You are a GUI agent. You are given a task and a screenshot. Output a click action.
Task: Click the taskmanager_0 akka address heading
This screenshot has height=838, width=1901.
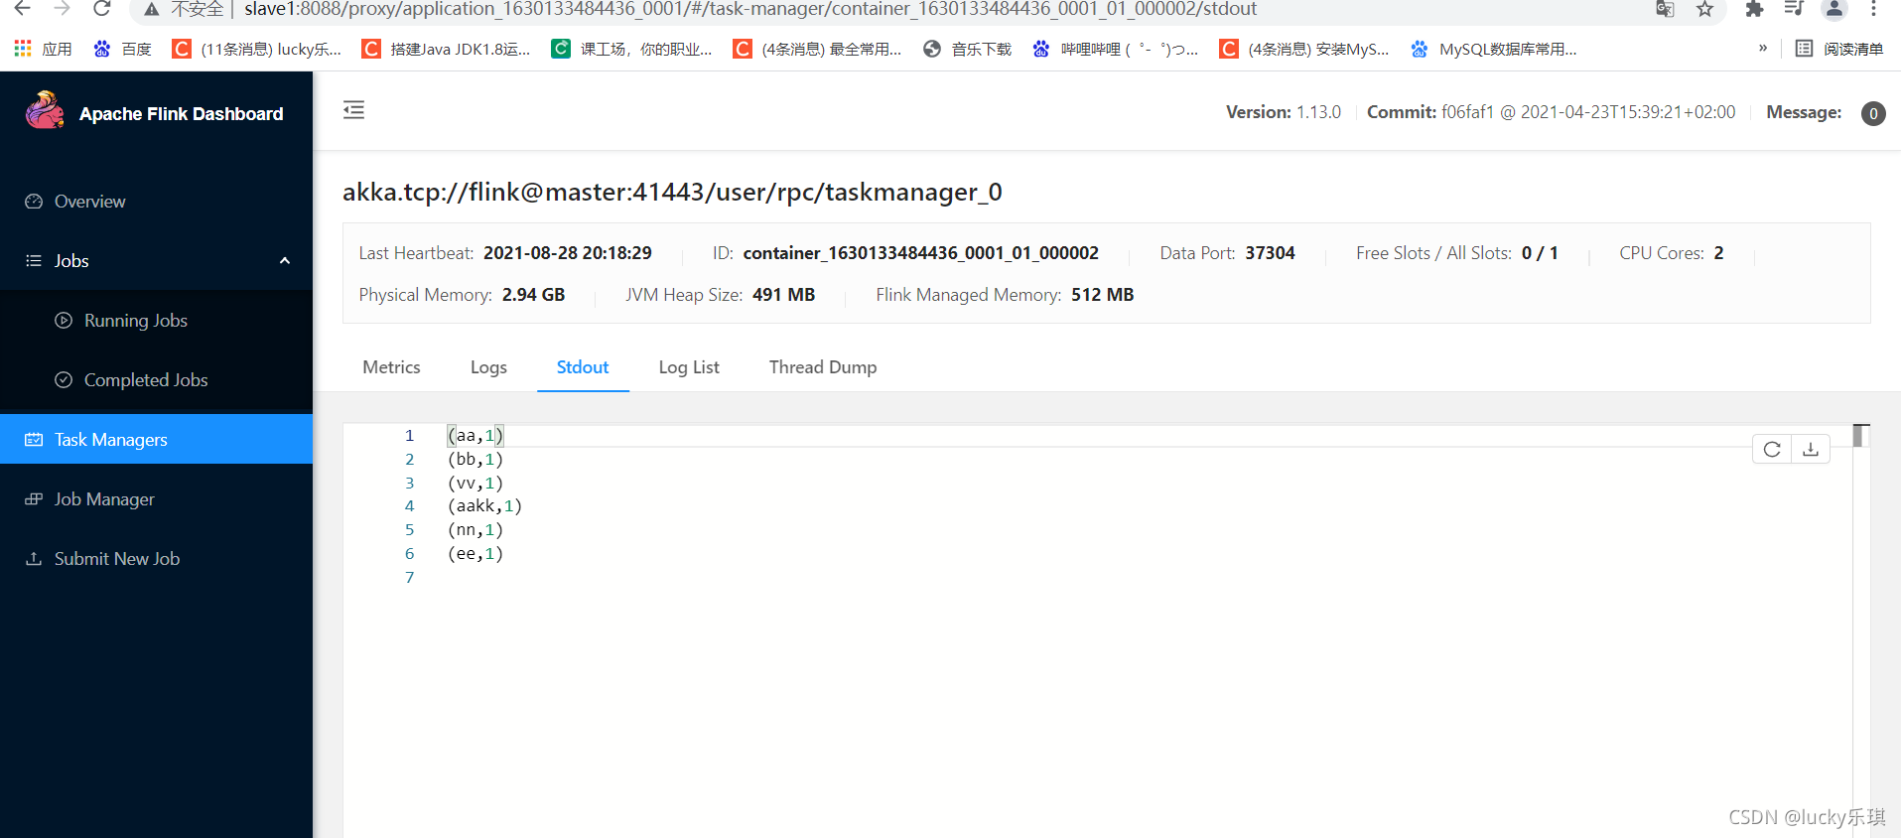[672, 192]
